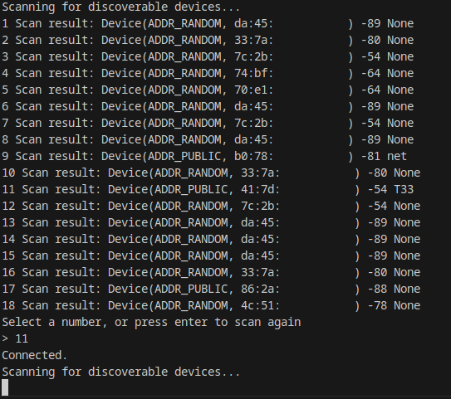Viewport: 451px width, 399px height.
Task: Click the first 'Scanning for discoverable devices...' line
Action: [120, 7]
